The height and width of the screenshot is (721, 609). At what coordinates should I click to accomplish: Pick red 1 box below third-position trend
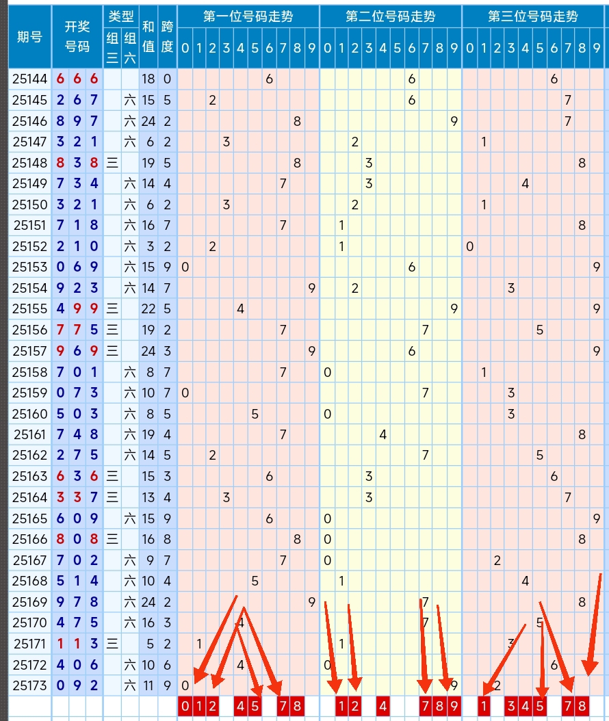tap(483, 706)
